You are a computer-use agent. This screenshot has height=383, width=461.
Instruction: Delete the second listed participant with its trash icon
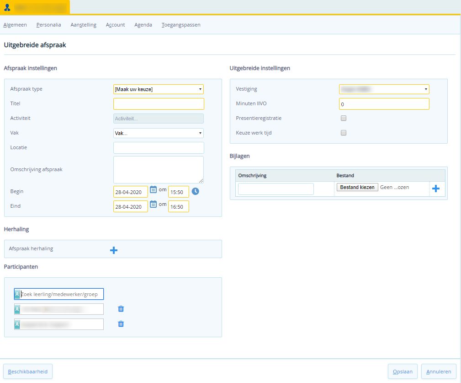click(121, 324)
